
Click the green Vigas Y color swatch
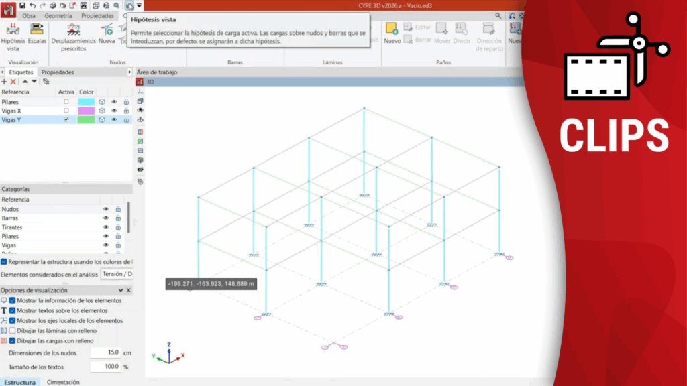tap(86, 119)
